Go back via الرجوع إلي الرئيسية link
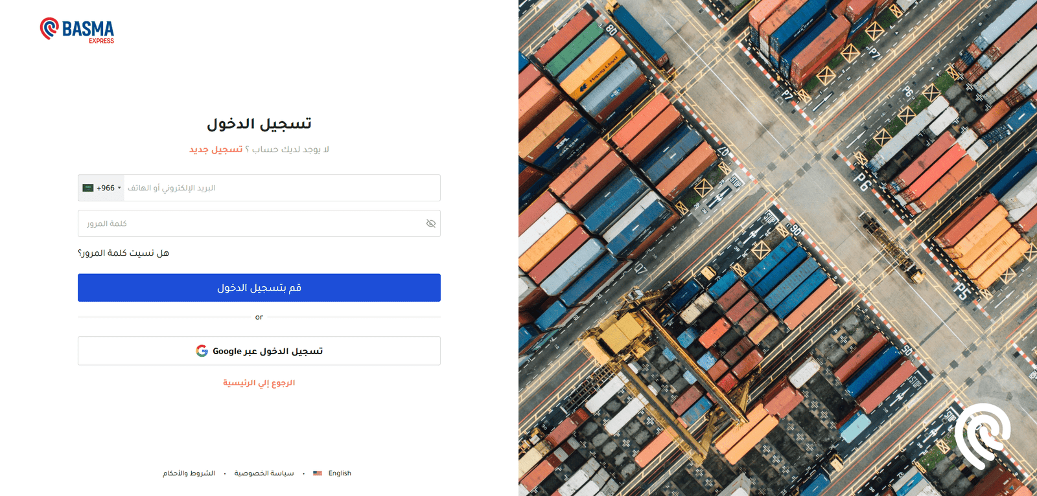The image size is (1037, 496). [x=259, y=383]
